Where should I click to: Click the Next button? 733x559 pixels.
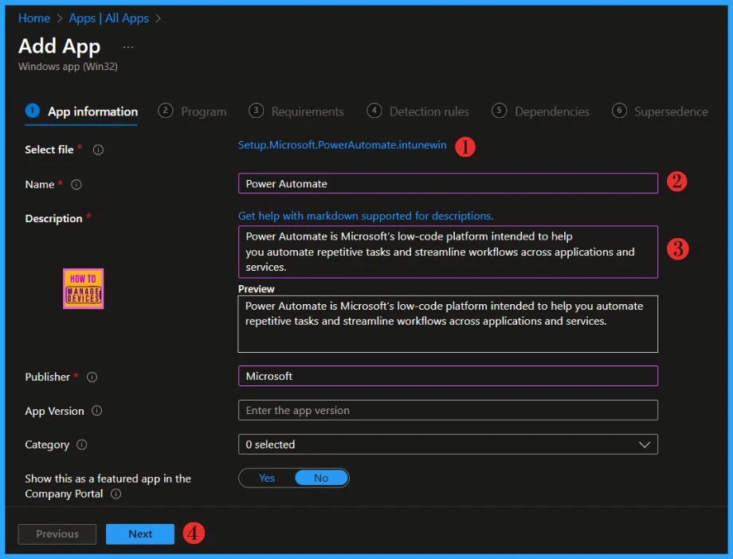pyautogui.click(x=140, y=534)
